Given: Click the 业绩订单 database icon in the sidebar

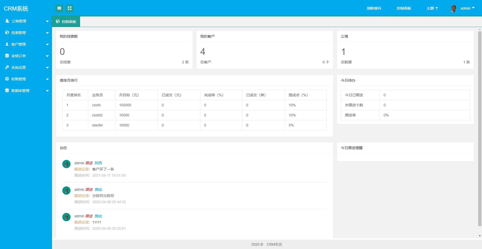Looking at the screenshot, I should 7,56.
